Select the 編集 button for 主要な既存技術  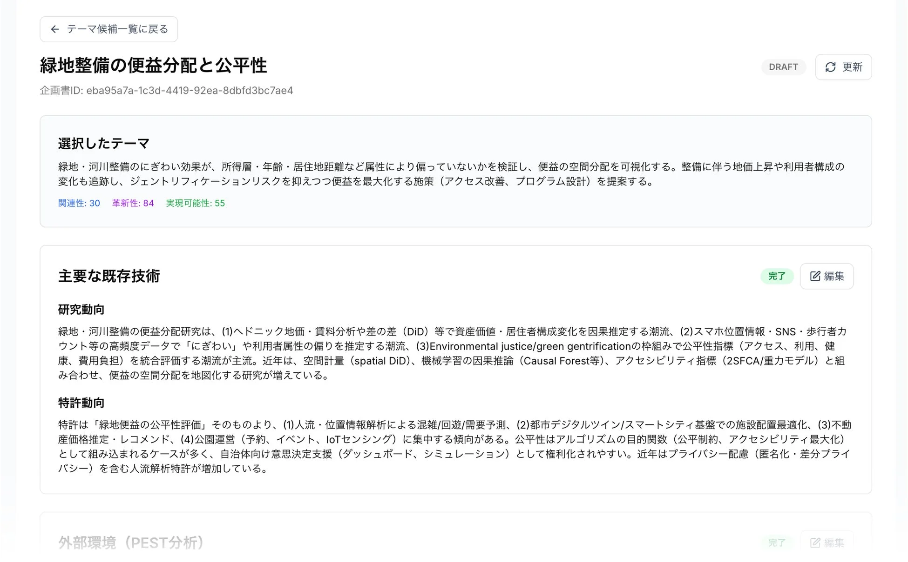point(827,276)
